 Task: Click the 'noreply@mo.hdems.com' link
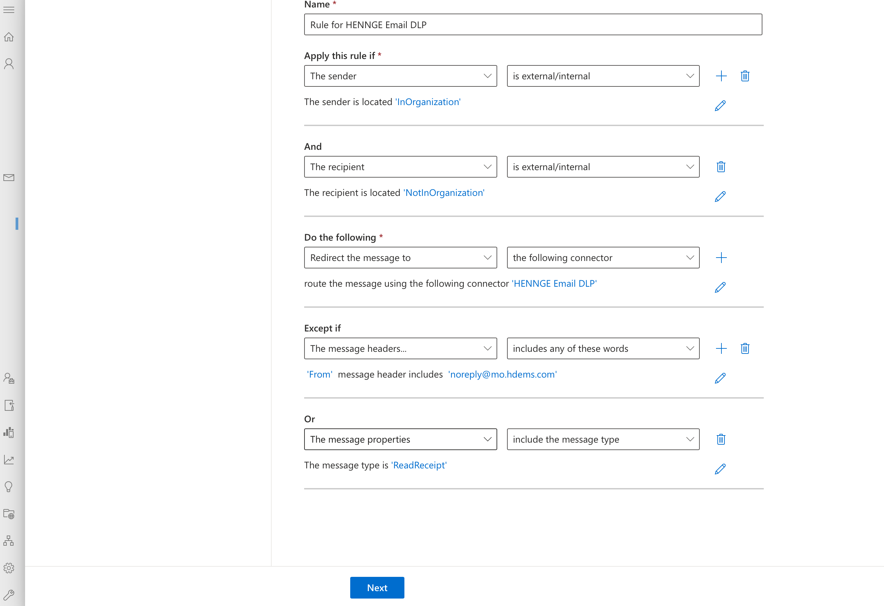pos(503,375)
